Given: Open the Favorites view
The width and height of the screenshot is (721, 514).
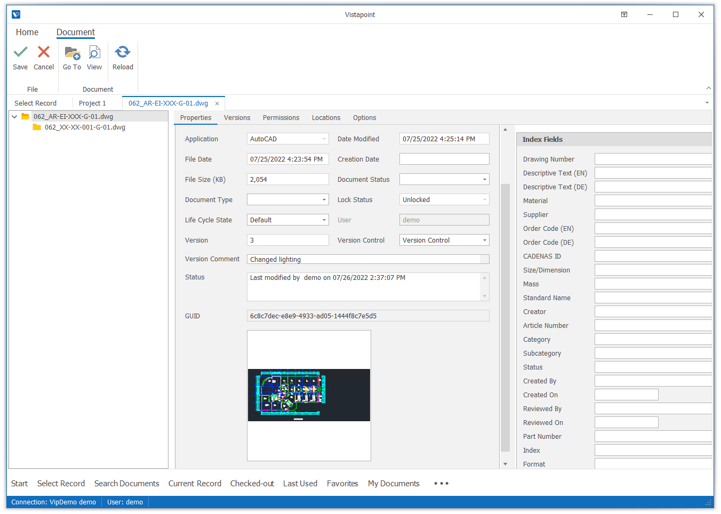Looking at the screenshot, I should (x=342, y=484).
